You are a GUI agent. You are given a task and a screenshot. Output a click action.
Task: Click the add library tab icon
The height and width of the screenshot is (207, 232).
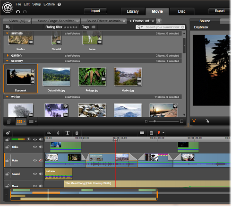pyautogui.click(x=158, y=21)
